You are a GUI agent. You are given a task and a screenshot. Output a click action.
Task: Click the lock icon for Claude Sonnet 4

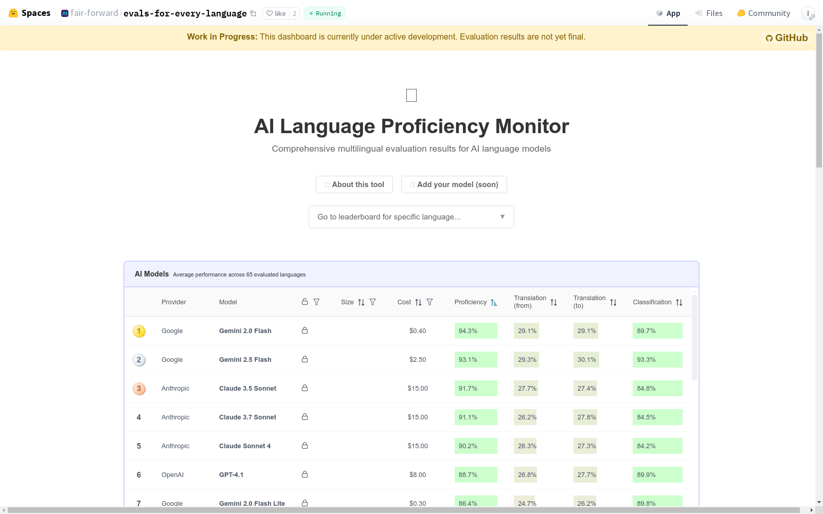click(x=305, y=446)
